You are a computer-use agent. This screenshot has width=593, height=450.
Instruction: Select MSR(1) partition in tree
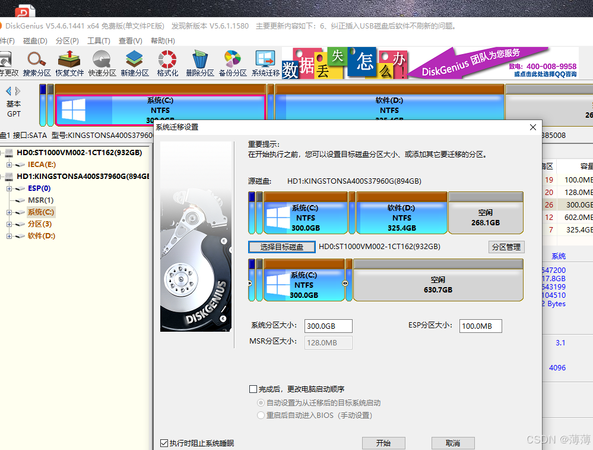40,200
